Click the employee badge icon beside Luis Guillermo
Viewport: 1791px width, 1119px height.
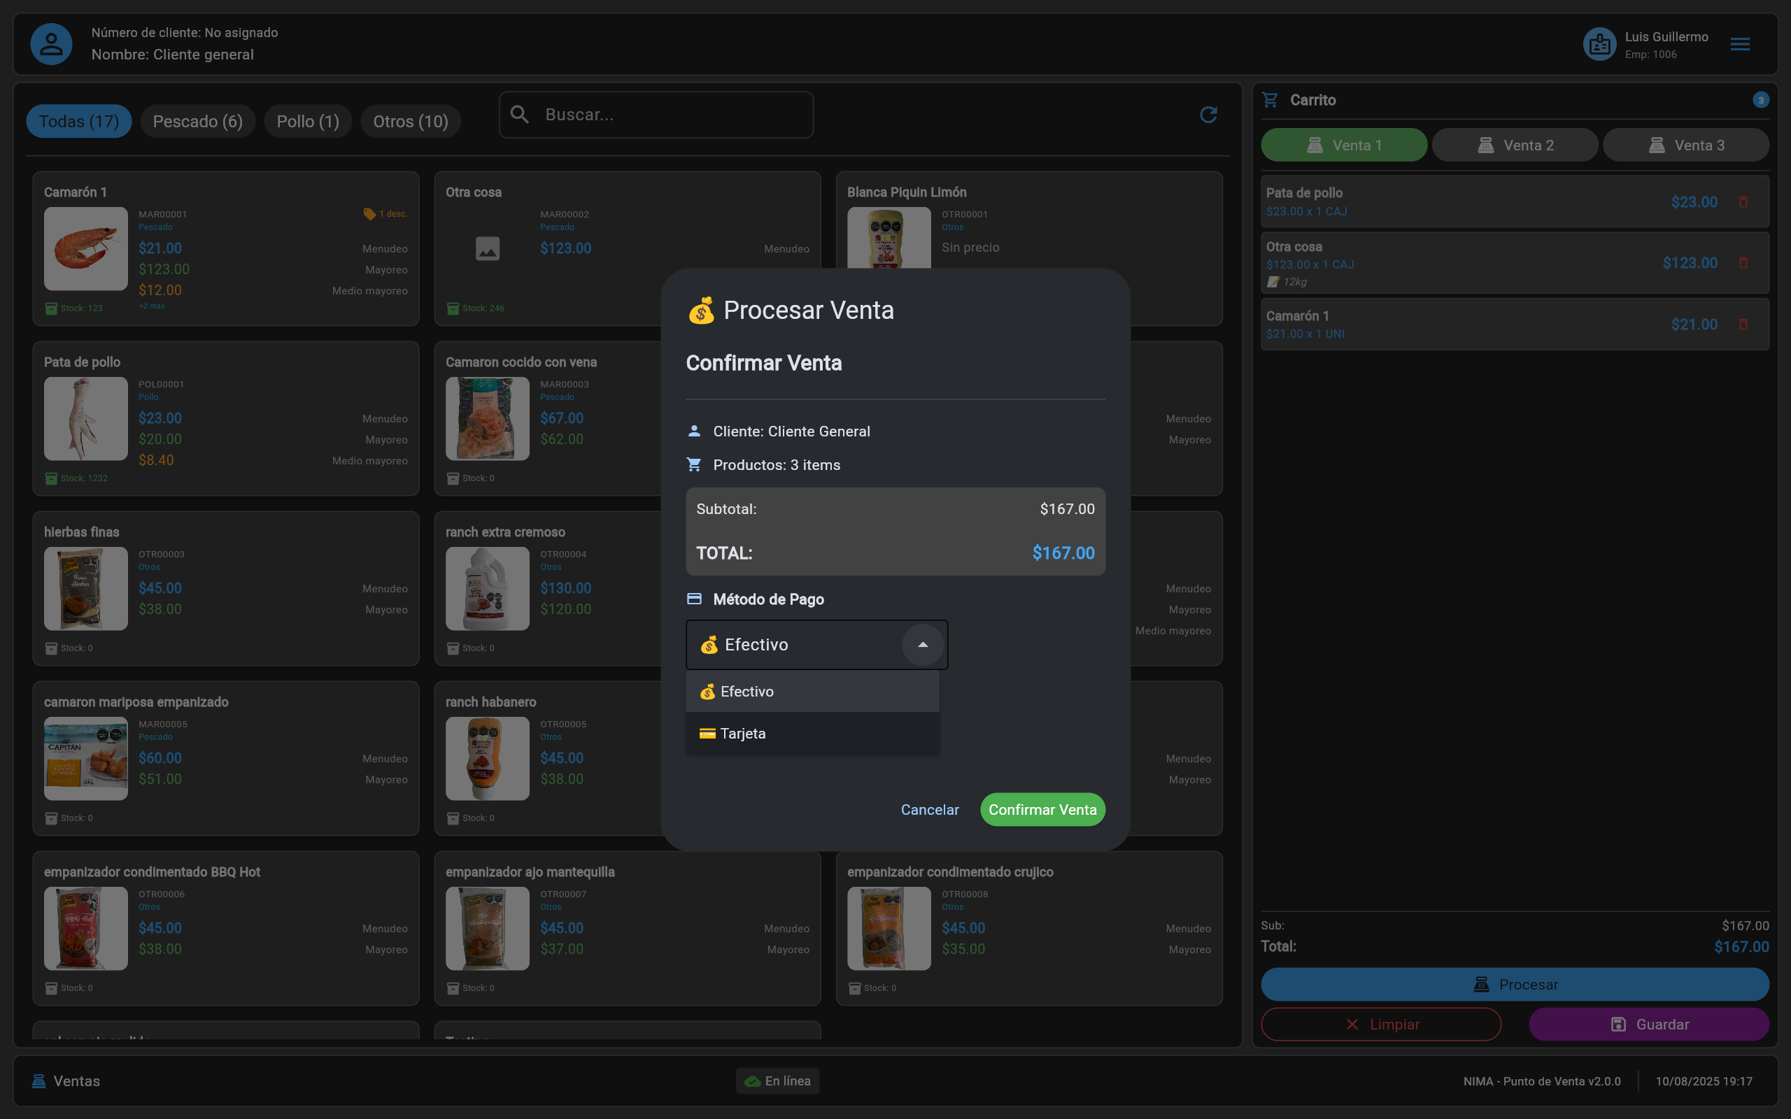tap(1599, 43)
